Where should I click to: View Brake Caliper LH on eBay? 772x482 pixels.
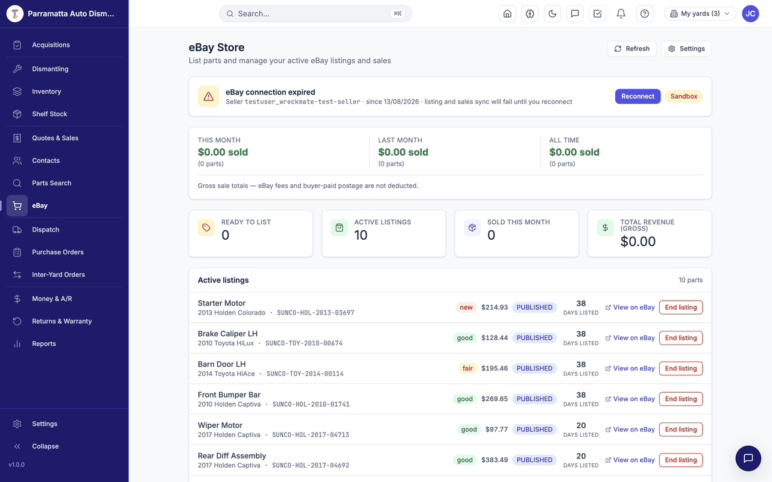point(630,338)
